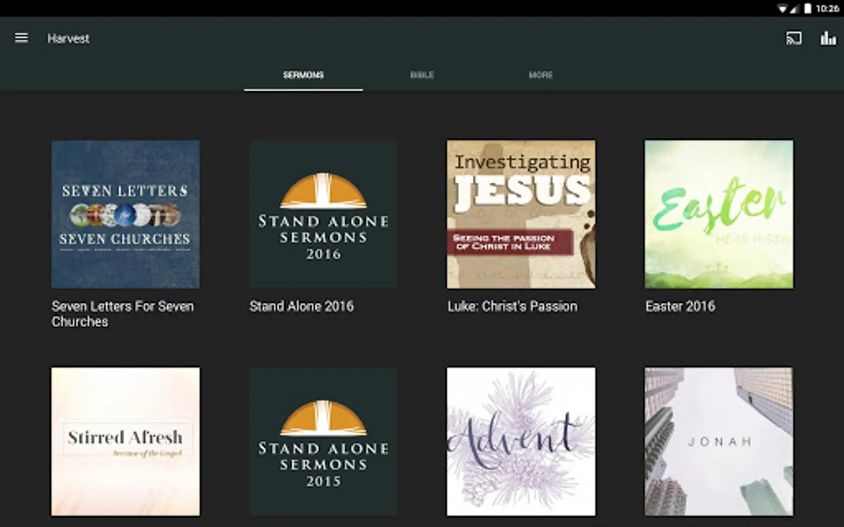844x527 pixels.
Task: Select the 'Seven Letters For Seven Churches' title
Action: [x=122, y=314]
